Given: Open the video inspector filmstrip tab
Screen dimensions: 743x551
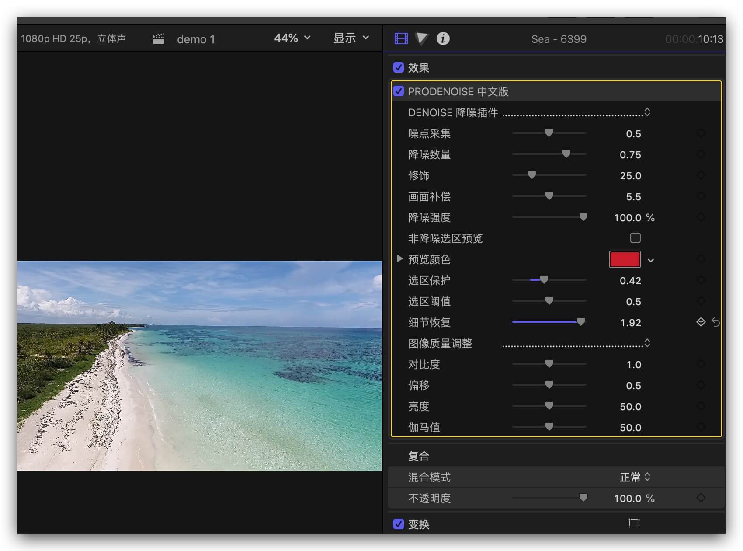Looking at the screenshot, I should (401, 38).
